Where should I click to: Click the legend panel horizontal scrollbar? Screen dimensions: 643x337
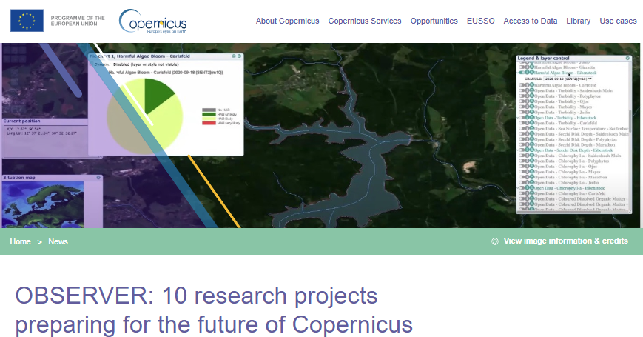pyautogui.click(x=559, y=212)
